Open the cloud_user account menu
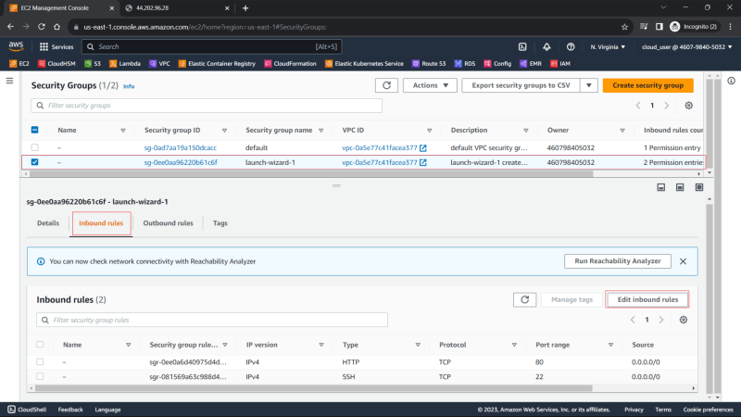 [686, 47]
